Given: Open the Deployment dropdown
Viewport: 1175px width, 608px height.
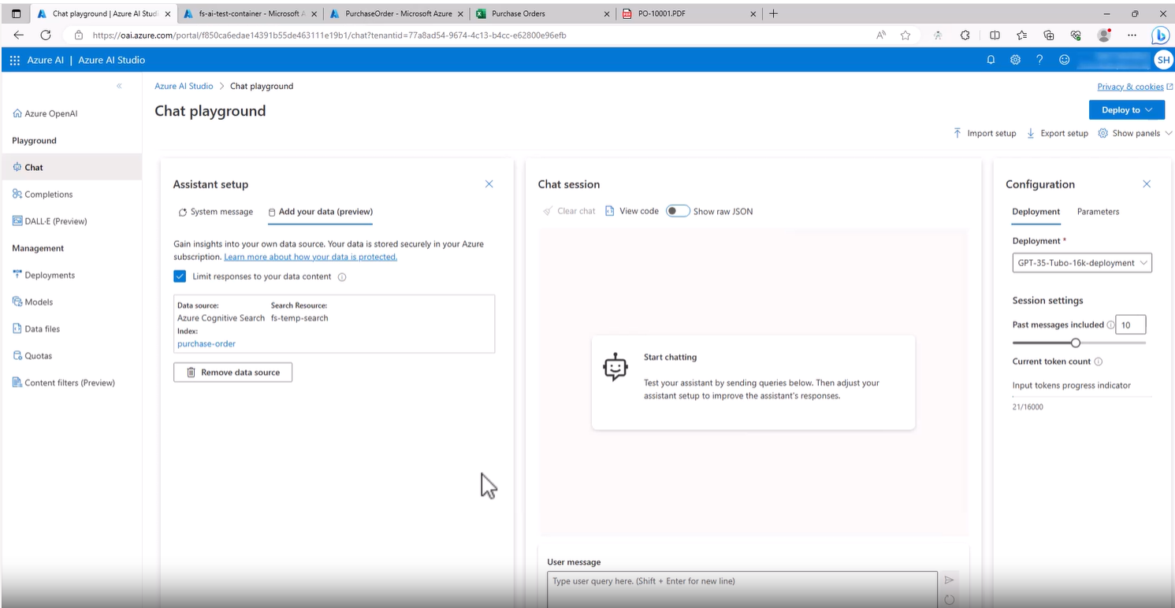Looking at the screenshot, I should pyautogui.click(x=1081, y=262).
